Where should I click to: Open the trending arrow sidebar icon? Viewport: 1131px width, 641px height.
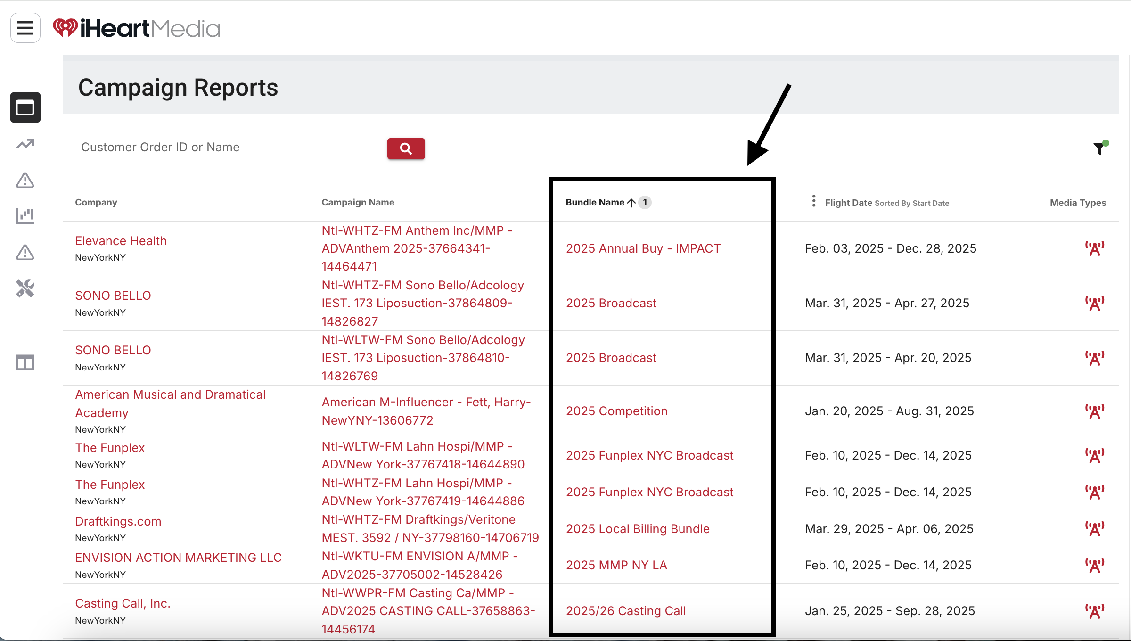[x=25, y=144]
